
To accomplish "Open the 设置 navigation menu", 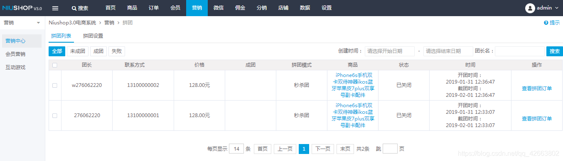I will click(x=327, y=8).
